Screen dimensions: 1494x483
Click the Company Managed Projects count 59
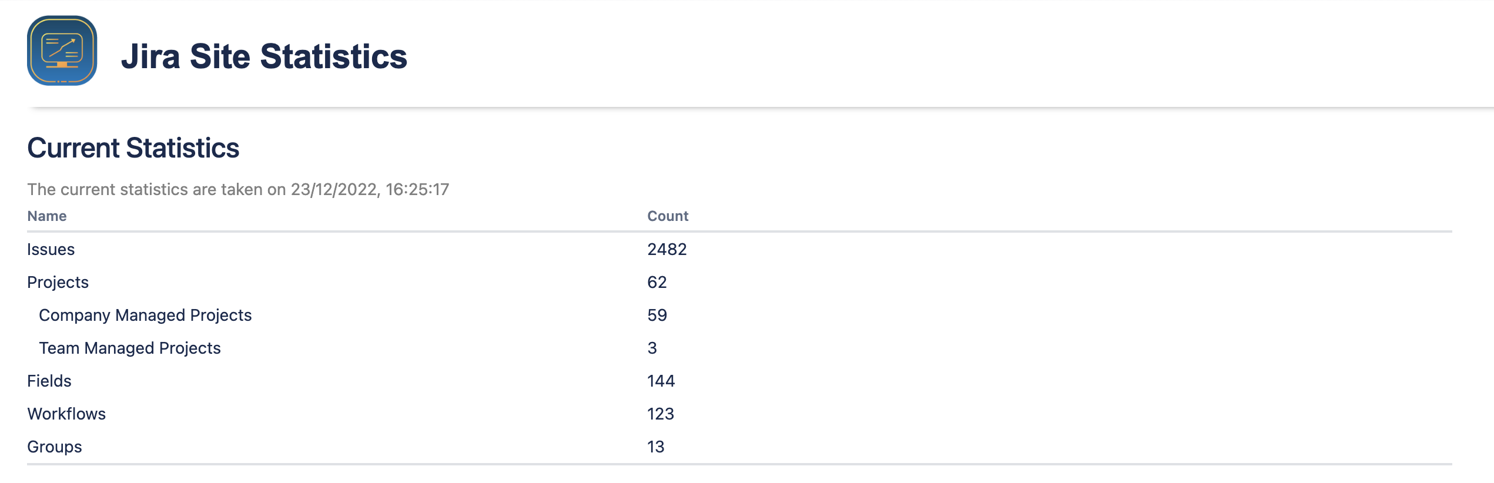pyautogui.click(x=657, y=316)
